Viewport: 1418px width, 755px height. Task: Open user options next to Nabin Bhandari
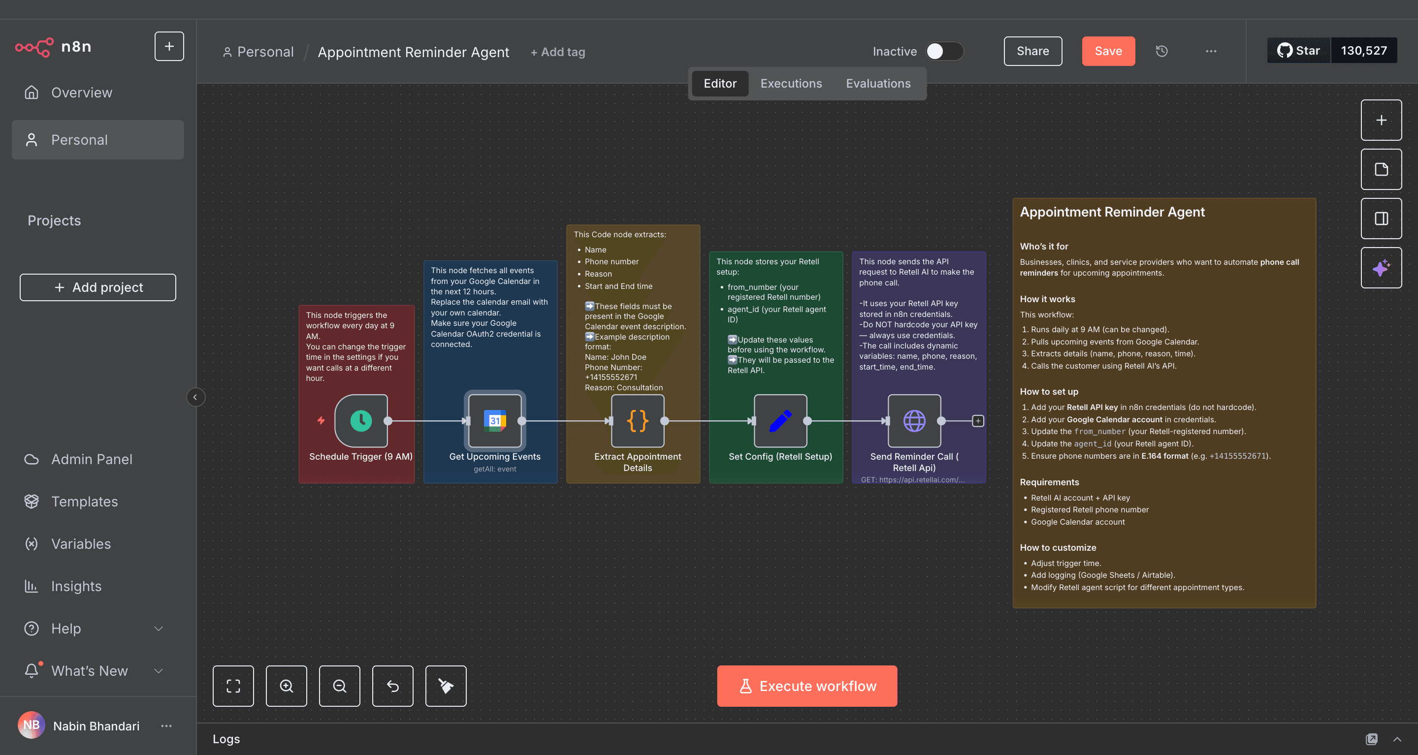(x=166, y=726)
